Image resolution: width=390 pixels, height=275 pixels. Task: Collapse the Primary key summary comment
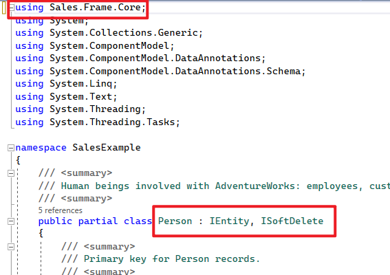11,247
